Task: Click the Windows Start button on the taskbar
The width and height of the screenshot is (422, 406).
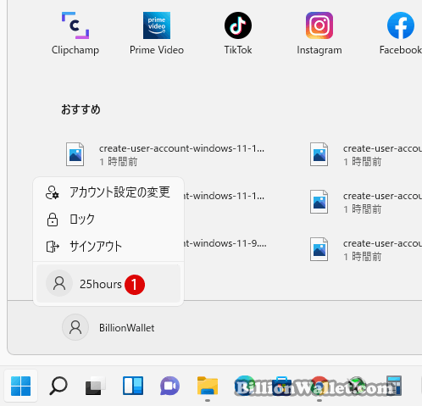Action: pos(20,386)
